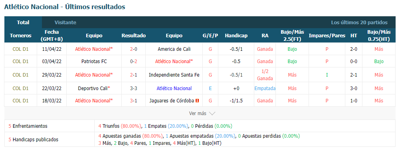Switch to the Visitante tab
The height and width of the screenshot is (150, 398).
click(x=65, y=23)
